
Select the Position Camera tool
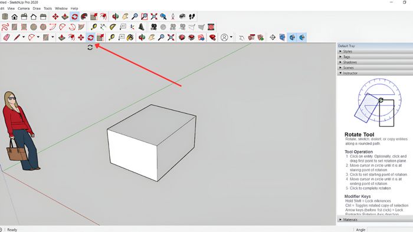(173, 16)
